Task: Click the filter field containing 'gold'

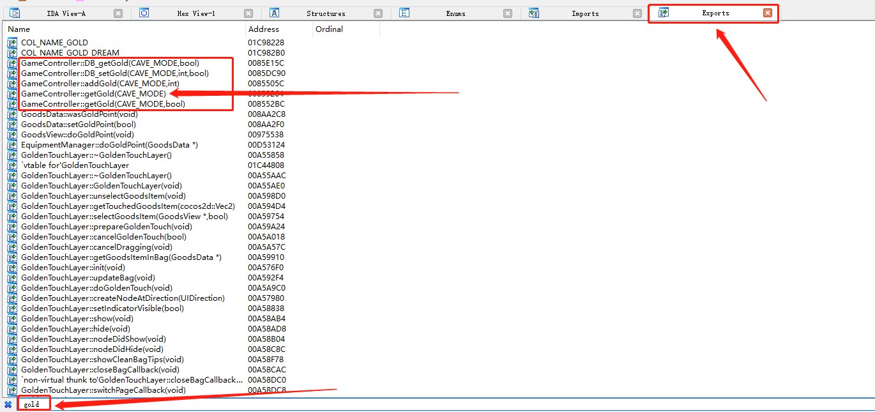Action: [33, 404]
